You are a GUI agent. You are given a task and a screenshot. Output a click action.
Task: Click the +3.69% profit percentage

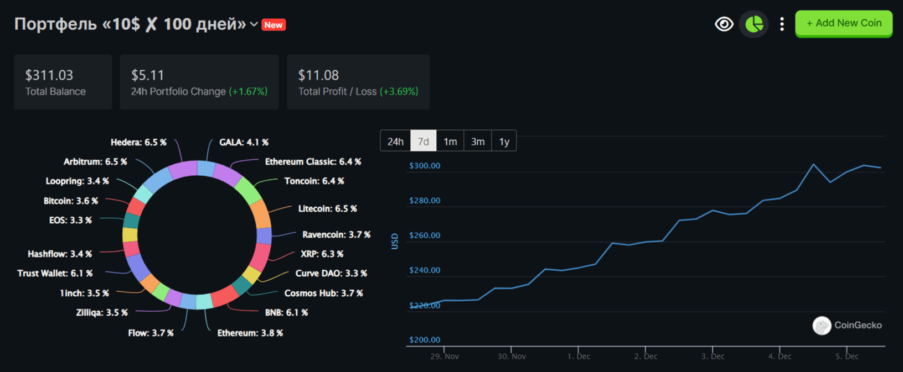(399, 92)
